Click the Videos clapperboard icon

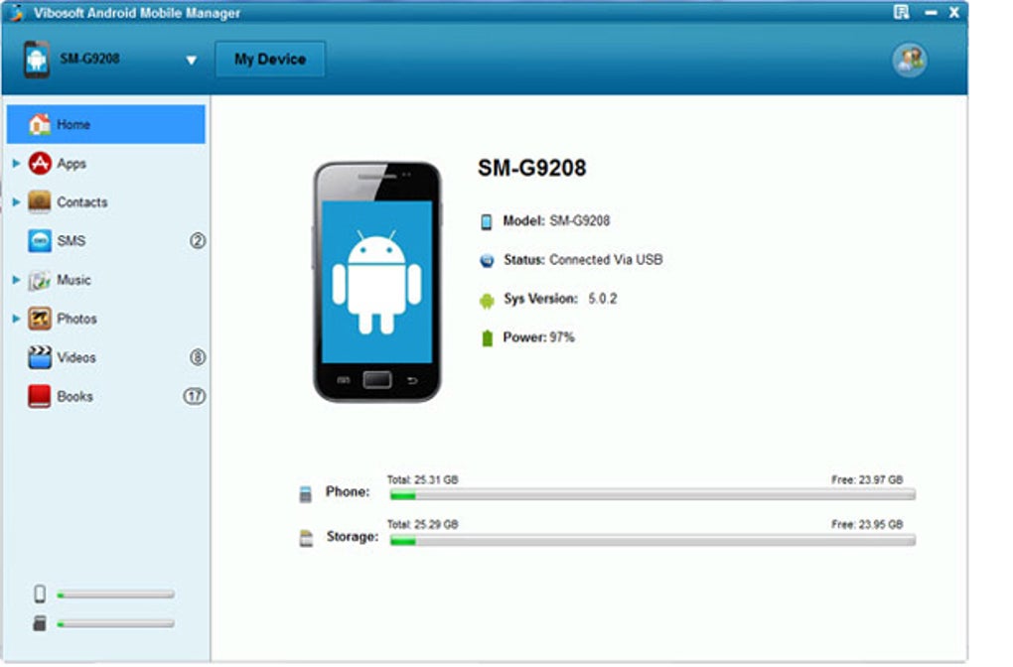pyautogui.click(x=40, y=357)
